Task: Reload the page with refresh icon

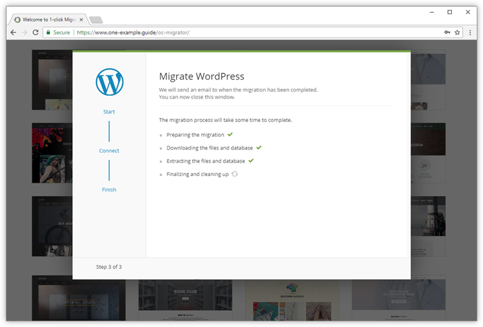Action: (x=36, y=32)
